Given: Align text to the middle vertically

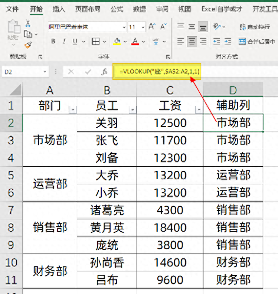Looking at the screenshot, I should click(x=192, y=27).
